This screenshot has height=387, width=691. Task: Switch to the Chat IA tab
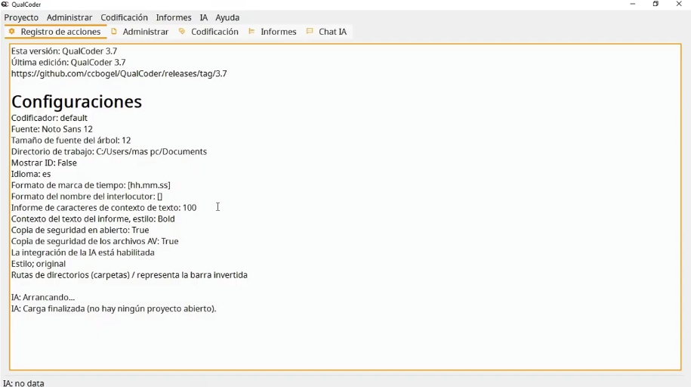coord(327,32)
